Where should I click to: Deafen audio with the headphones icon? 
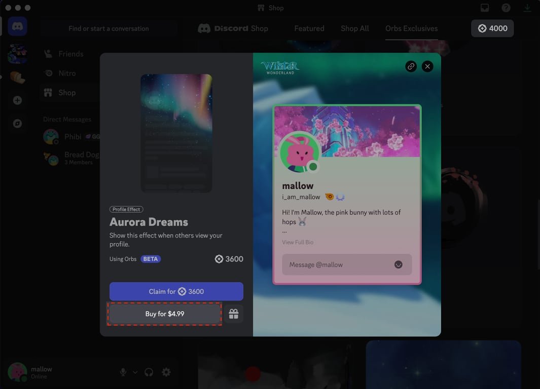tap(149, 372)
